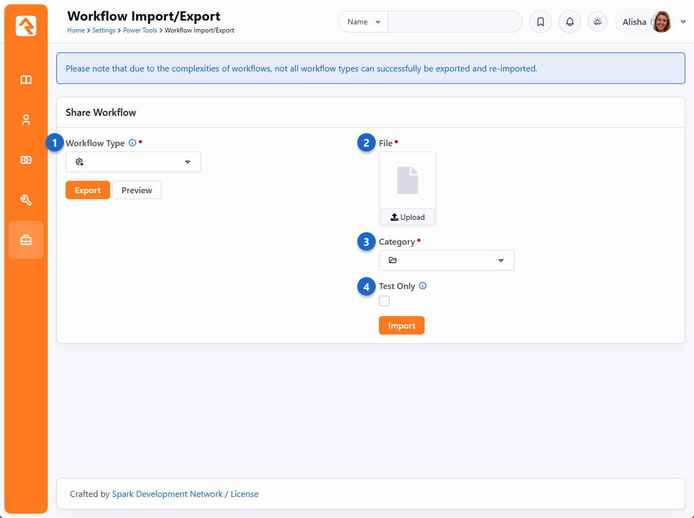Click into the header search field
694x518 pixels.
point(454,22)
